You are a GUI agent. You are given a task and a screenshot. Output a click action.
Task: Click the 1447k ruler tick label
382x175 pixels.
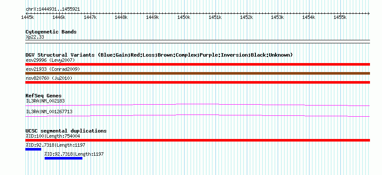pos(90,18)
